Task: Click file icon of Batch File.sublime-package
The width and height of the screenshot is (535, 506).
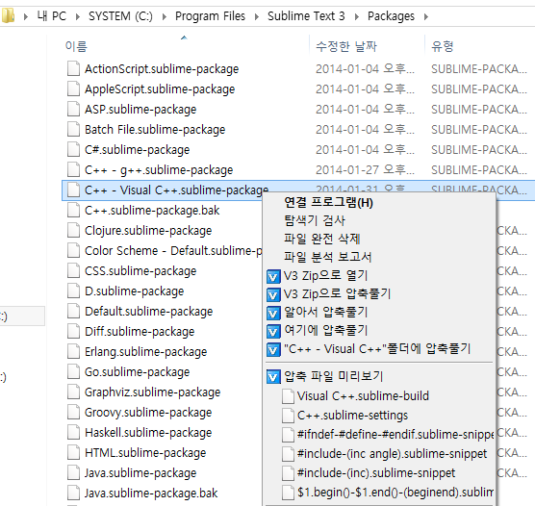Action: (73, 129)
